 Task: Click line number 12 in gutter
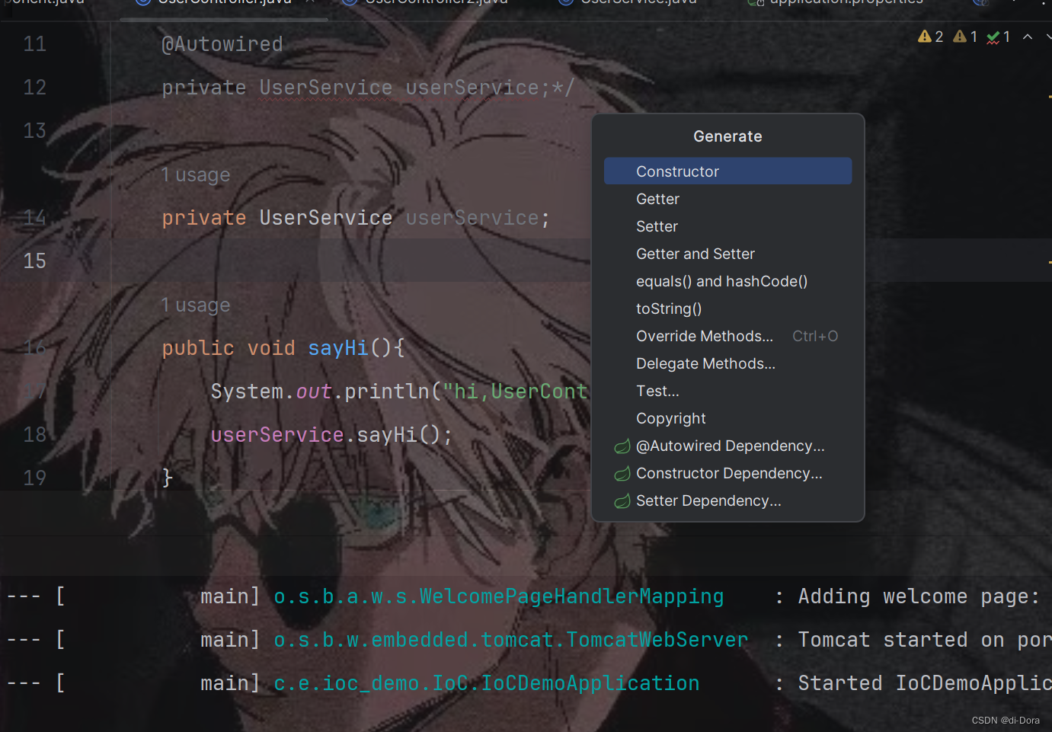click(35, 88)
